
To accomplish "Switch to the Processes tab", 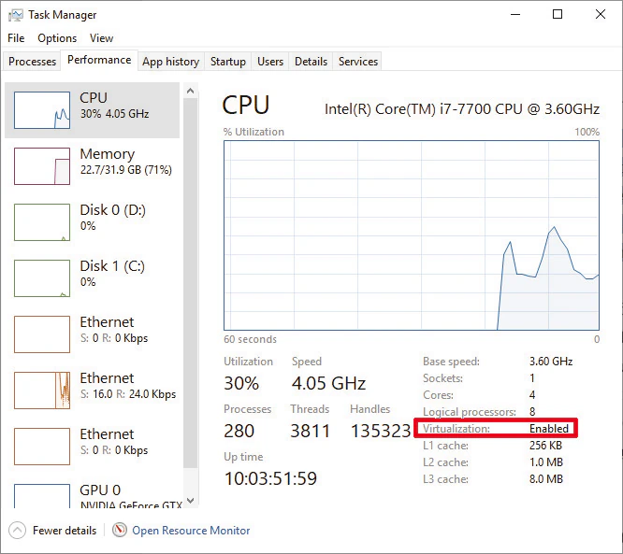I will 33,62.
